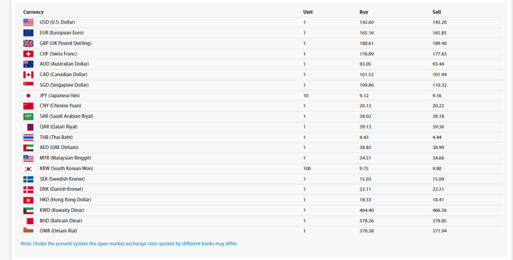Click the Swiss Franc flag icon
This screenshot has height=260, width=513.
(x=28, y=54)
